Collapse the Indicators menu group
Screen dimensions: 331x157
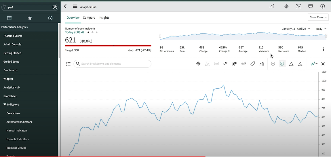tap(5, 105)
